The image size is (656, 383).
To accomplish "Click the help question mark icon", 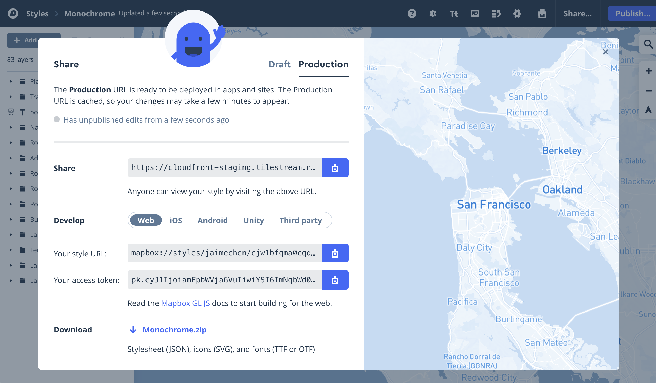I will click(x=412, y=14).
